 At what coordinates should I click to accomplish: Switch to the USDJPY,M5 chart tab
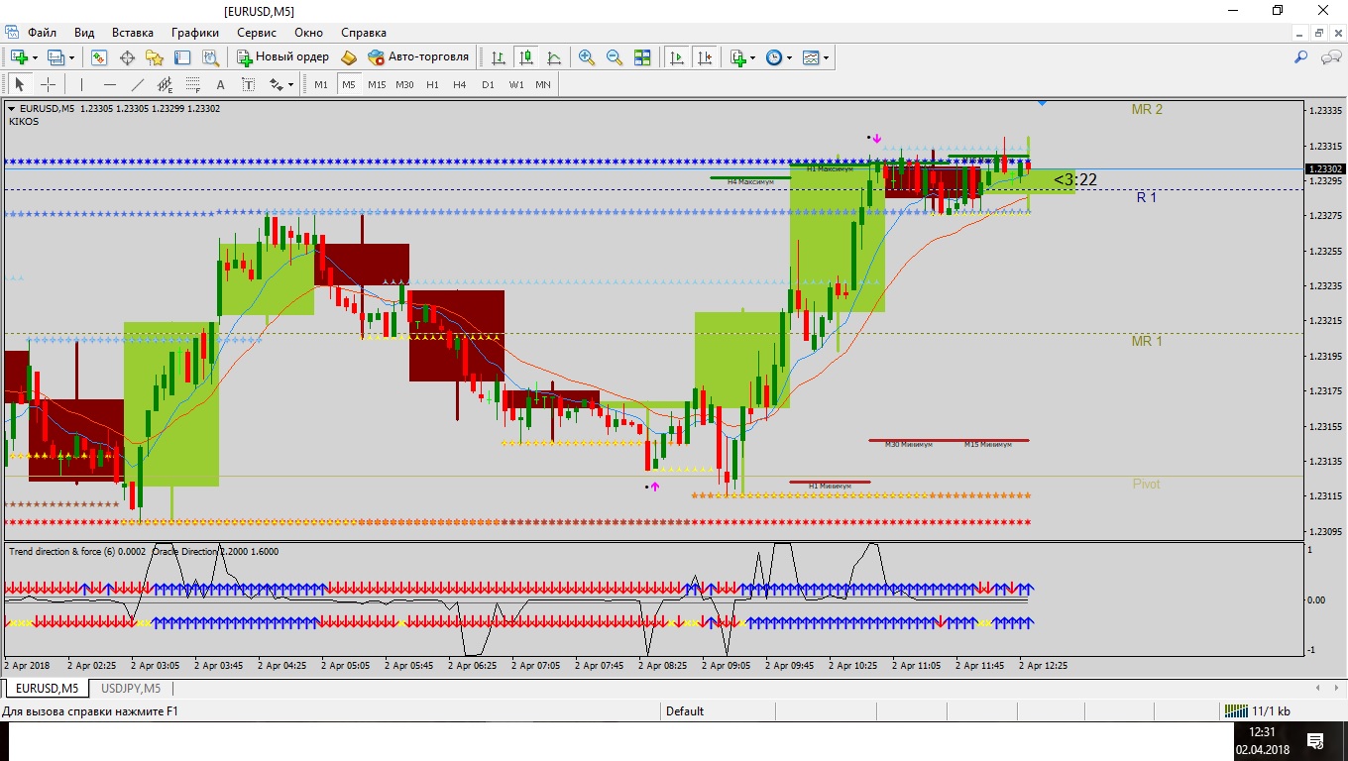pos(131,688)
